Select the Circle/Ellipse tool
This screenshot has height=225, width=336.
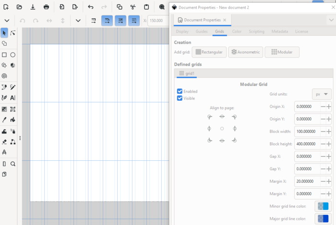tap(13, 55)
